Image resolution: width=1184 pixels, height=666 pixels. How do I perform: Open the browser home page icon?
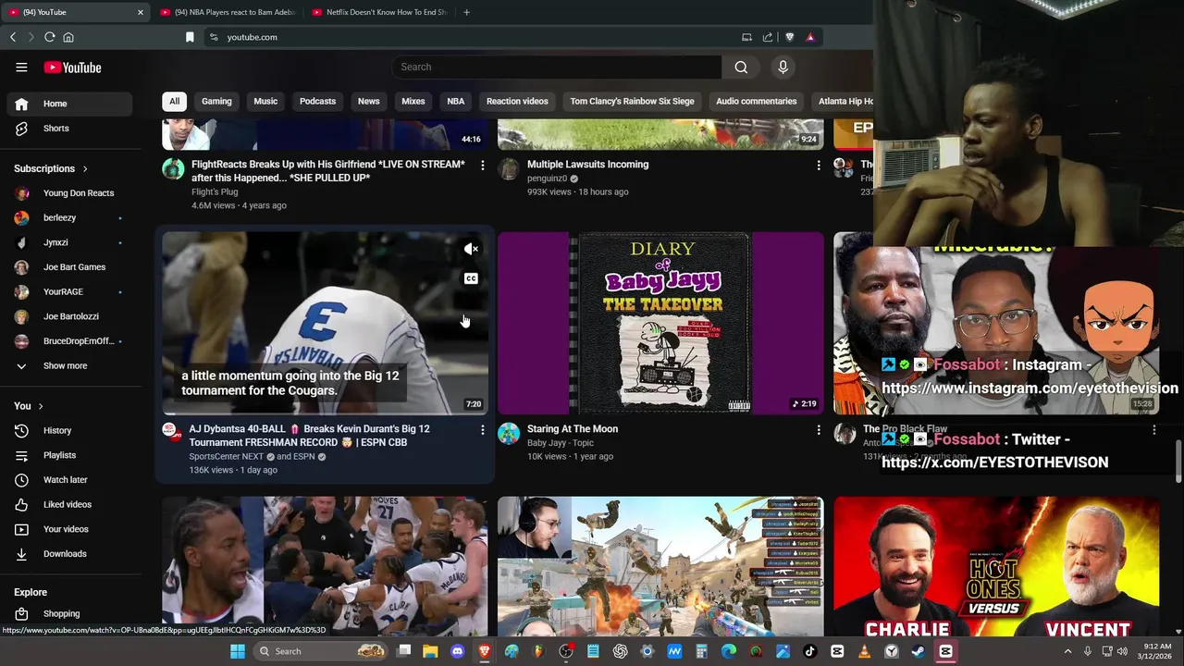click(x=68, y=37)
